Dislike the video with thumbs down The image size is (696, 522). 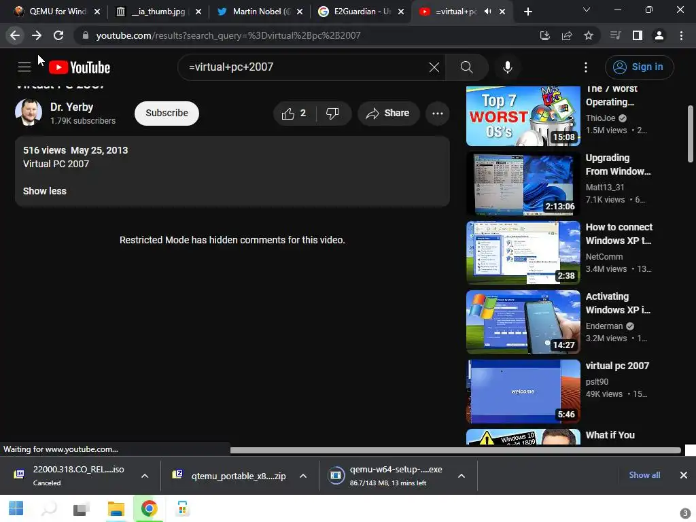click(332, 114)
